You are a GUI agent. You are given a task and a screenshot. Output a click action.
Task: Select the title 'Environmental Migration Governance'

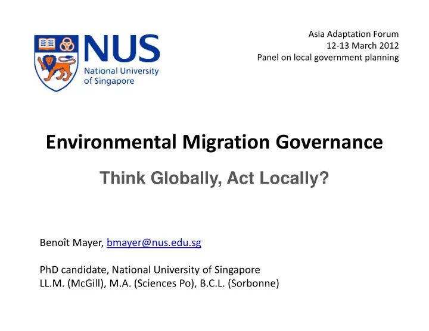(214, 142)
